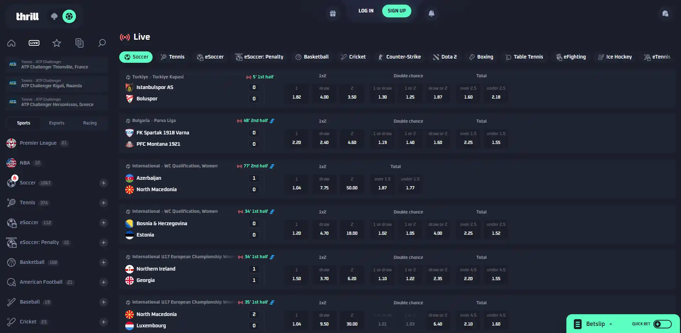Select the soccer ball sports mode icon
Viewport: 681px width, 333px height.
pyautogui.click(x=69, y=16)
